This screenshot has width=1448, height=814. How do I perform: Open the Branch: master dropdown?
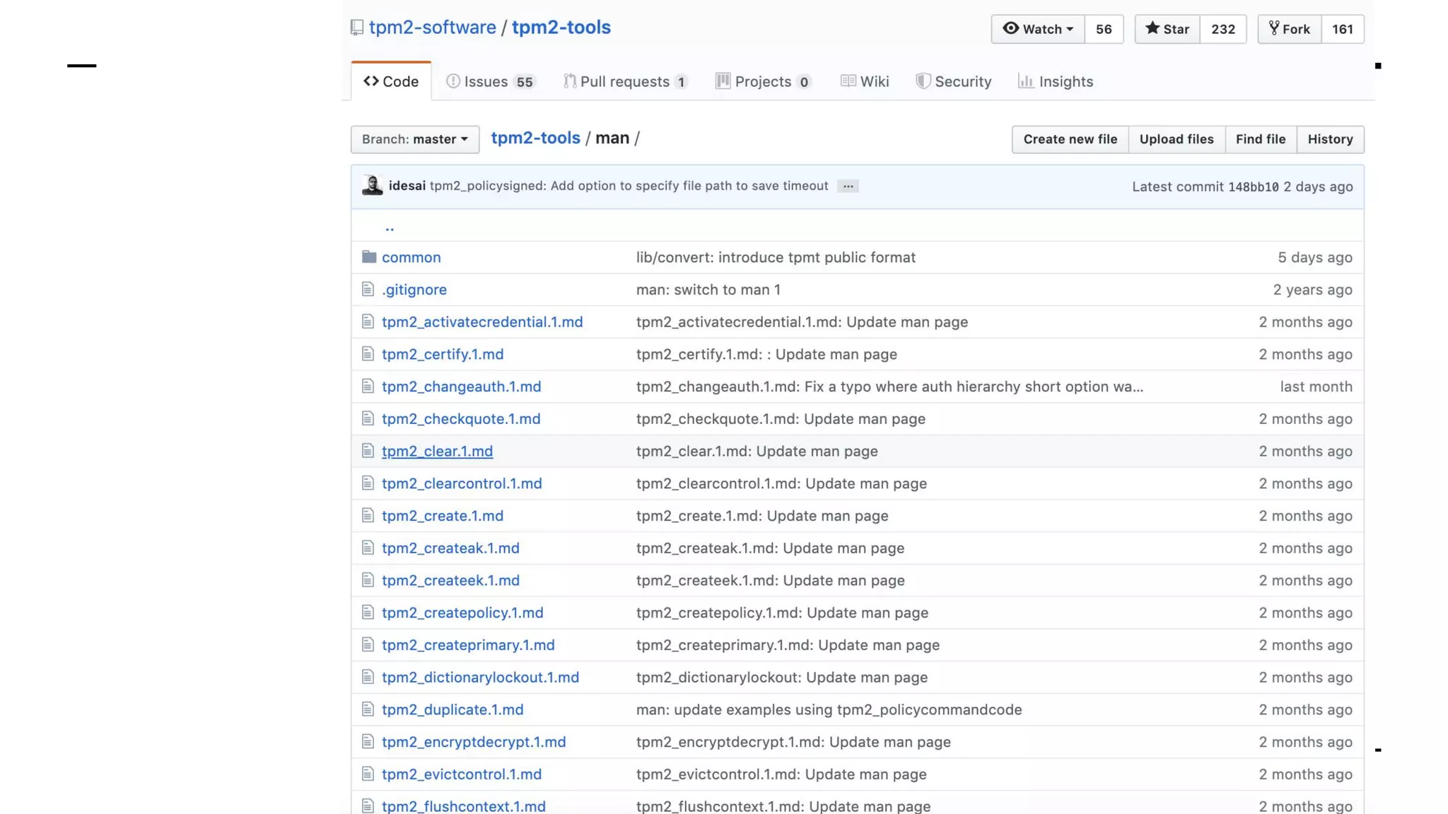(x=414, y=139)
